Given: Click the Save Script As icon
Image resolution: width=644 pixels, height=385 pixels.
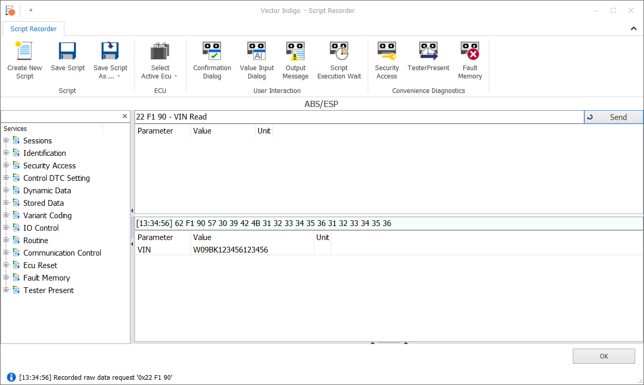Looking at the screenshot, I should click(111, 51).
